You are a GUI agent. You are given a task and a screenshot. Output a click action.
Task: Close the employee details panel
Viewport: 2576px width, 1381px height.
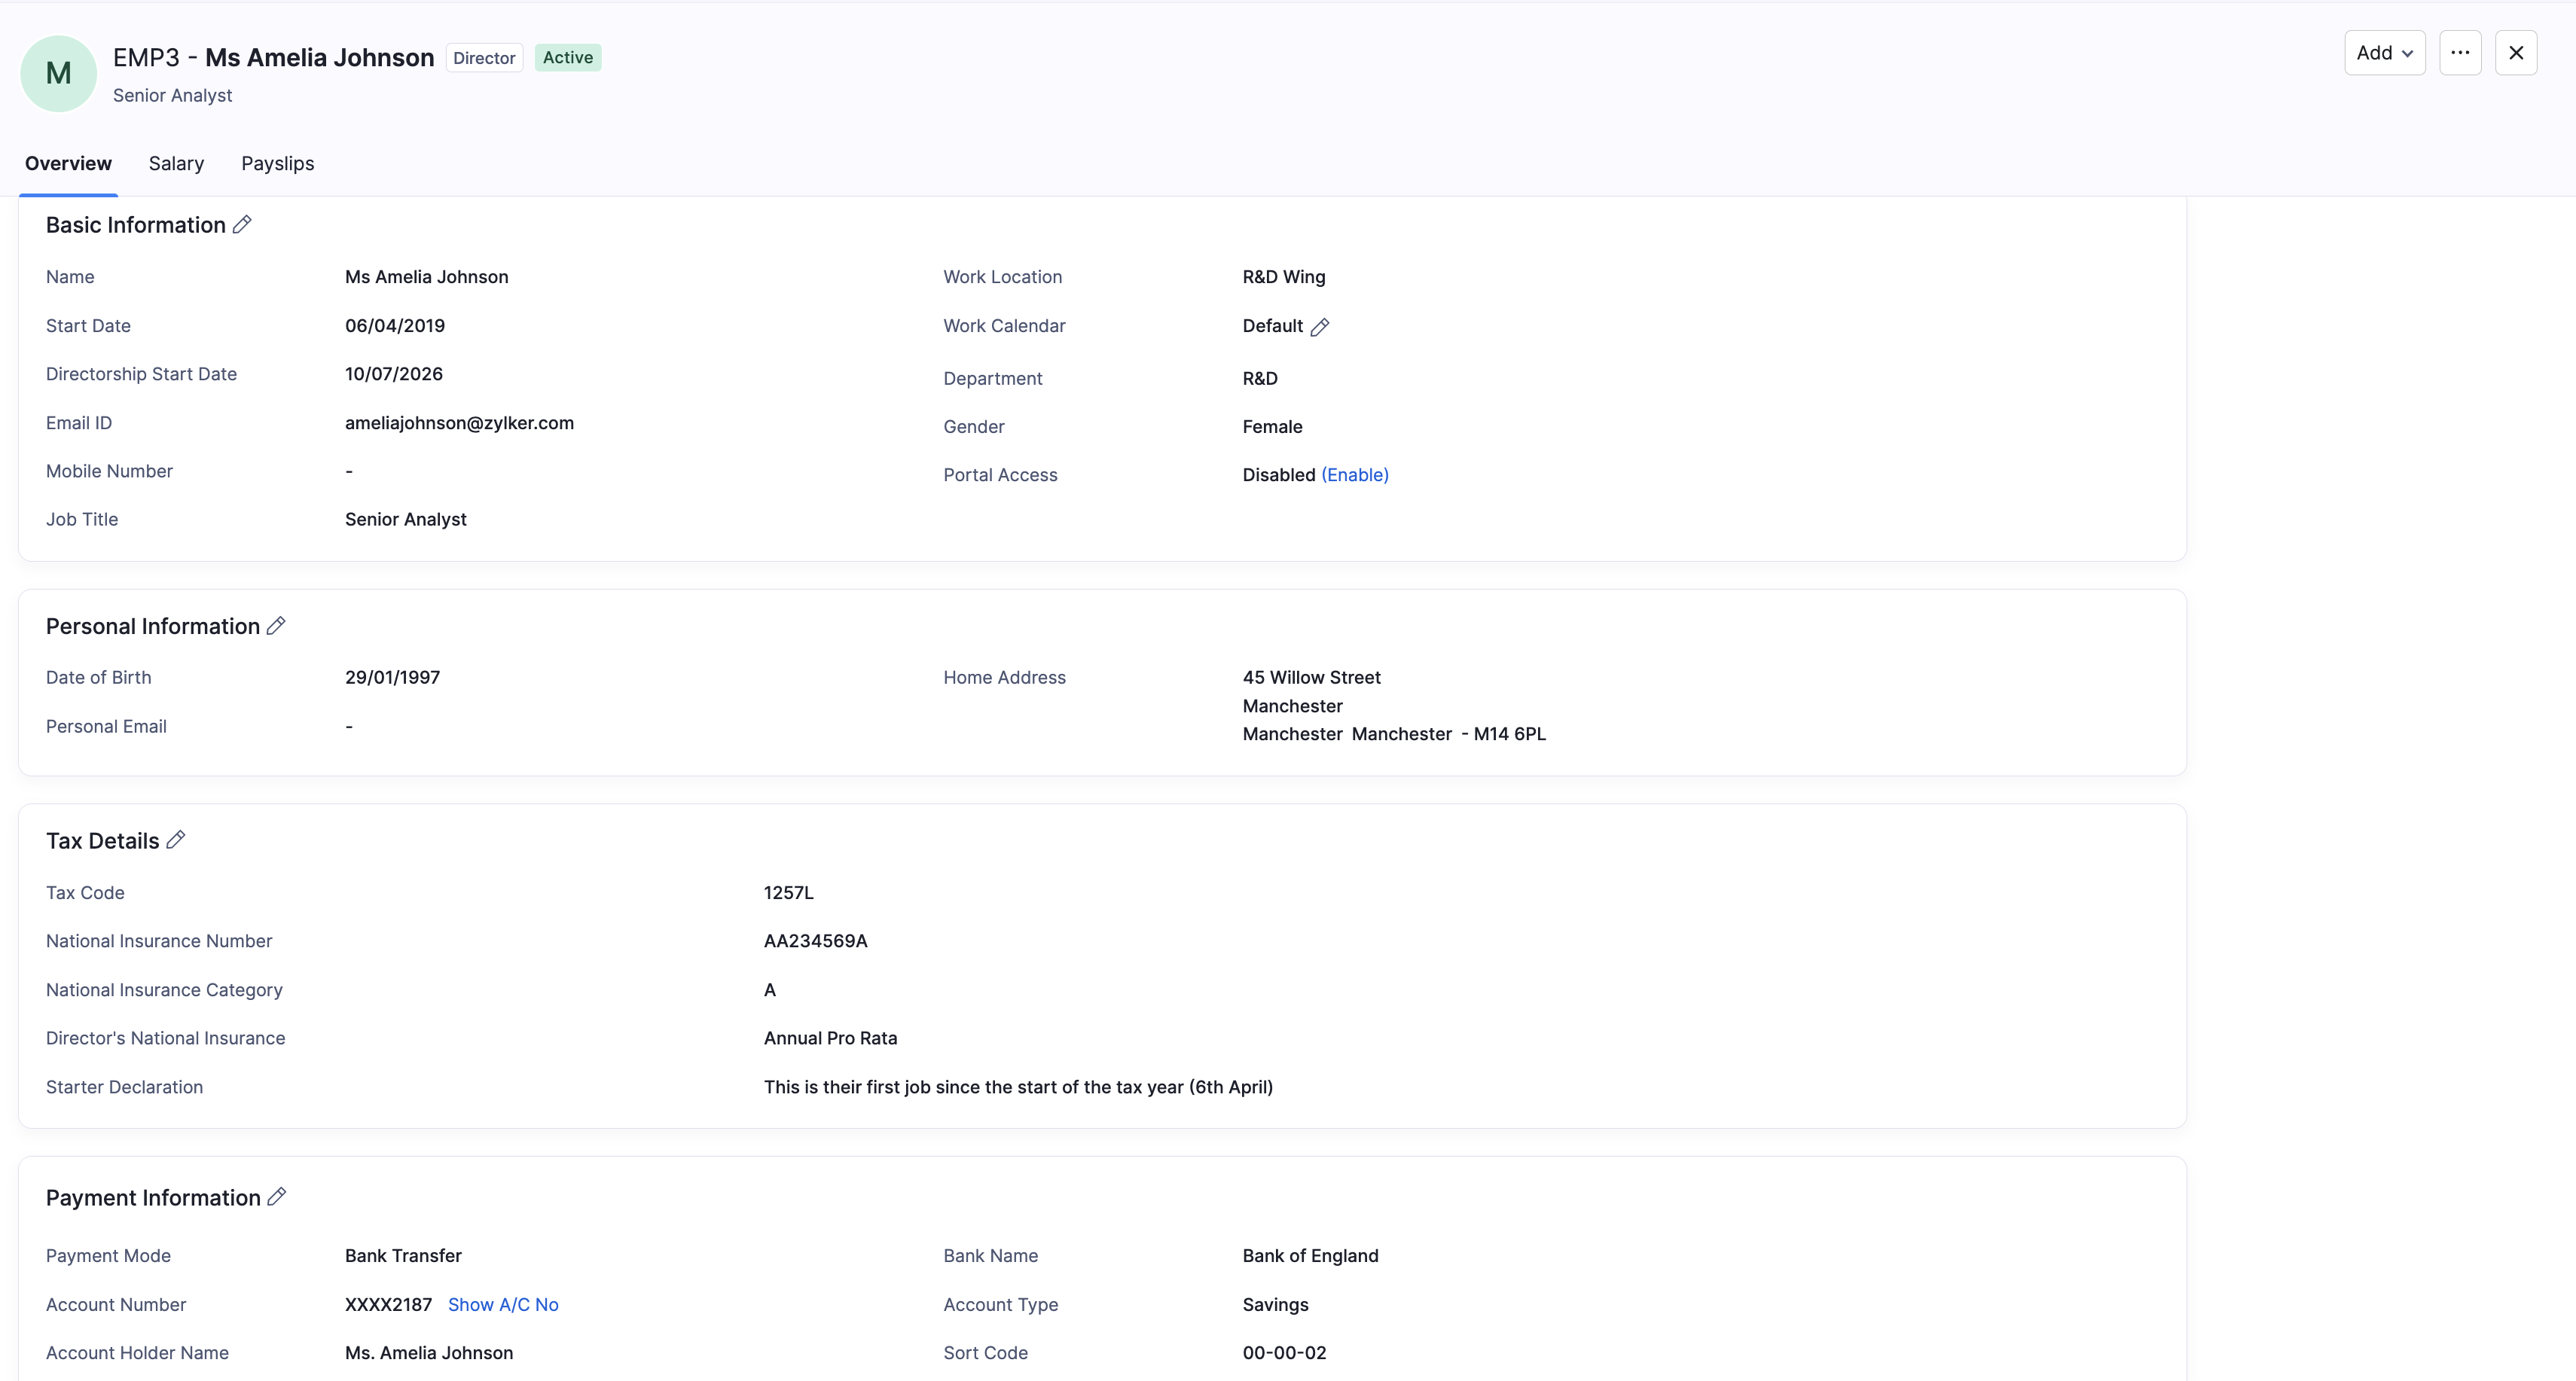pos(2516,53)
